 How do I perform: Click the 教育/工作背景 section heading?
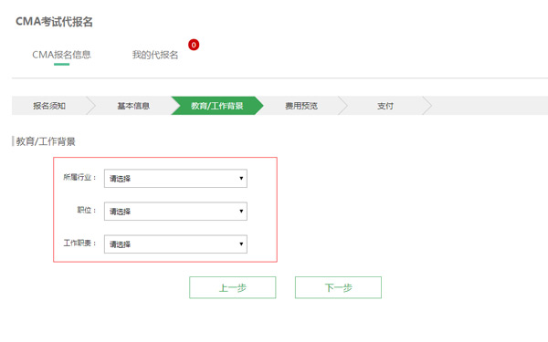46,141
